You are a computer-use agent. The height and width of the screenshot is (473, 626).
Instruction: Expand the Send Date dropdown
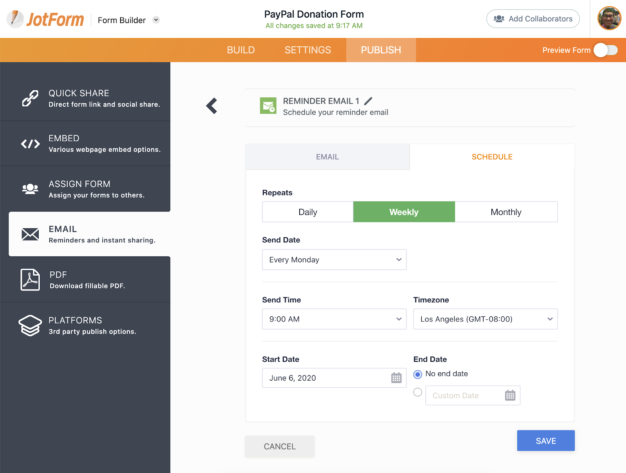(334, 260)
